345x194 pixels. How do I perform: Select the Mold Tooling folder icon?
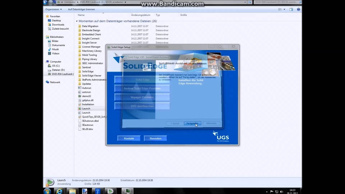[x=80, y=55]
